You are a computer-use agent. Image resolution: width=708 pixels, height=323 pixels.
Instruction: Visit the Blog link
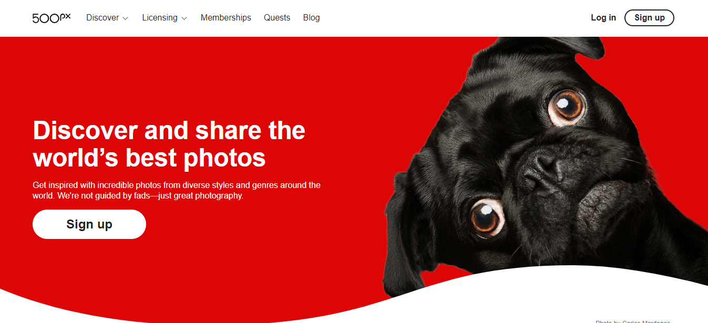312,17
